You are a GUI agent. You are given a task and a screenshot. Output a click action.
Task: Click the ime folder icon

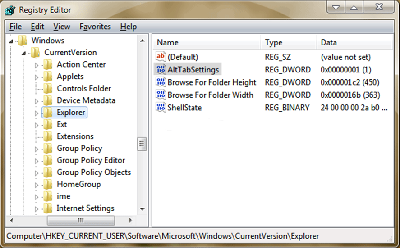[48, 196]
